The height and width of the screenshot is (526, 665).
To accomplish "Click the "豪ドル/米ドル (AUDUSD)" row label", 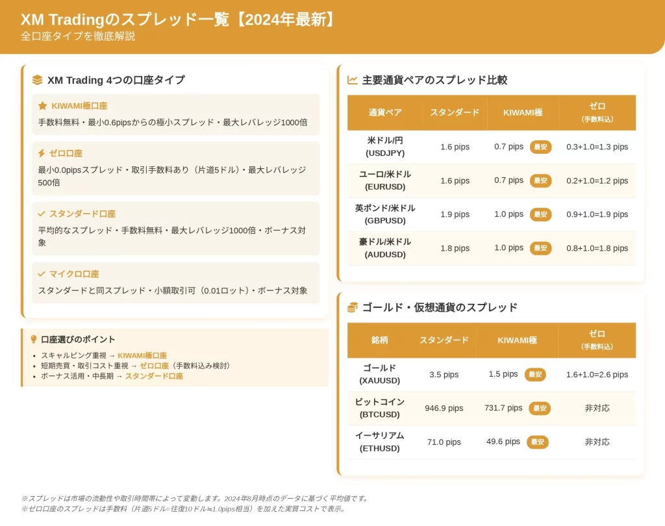I will (x=385, y=248).
